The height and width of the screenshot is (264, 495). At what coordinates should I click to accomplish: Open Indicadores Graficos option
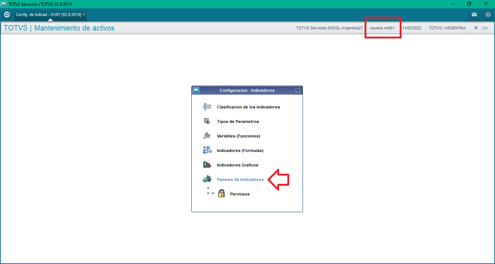[x=237, y=165]
